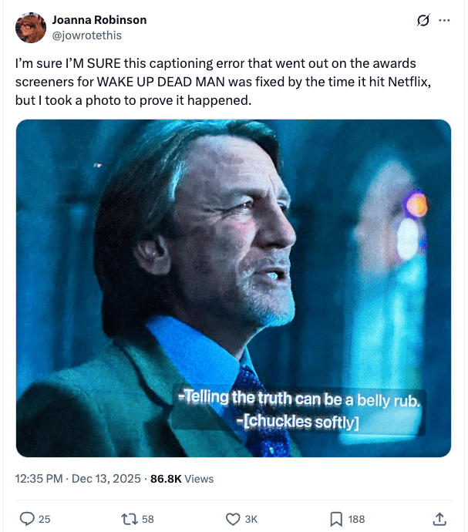The image size is (468, 532).
Task: Click the Grok circle-slash icon
Action: tap(422, 20)
